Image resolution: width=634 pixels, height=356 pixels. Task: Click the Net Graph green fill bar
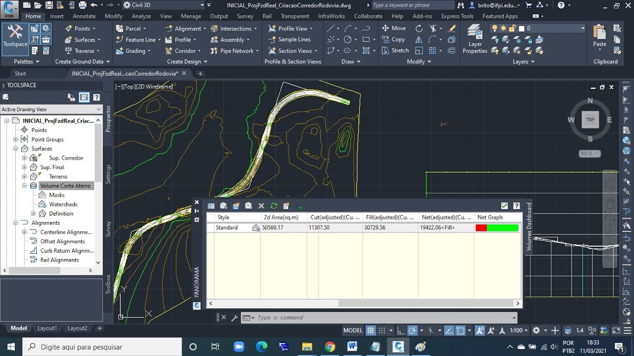click(x=503, y=228)
